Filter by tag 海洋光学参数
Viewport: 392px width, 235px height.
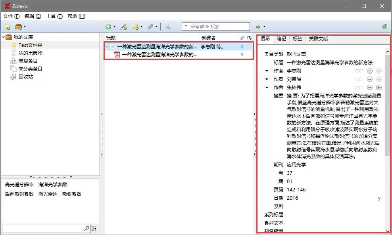(53, 185)
